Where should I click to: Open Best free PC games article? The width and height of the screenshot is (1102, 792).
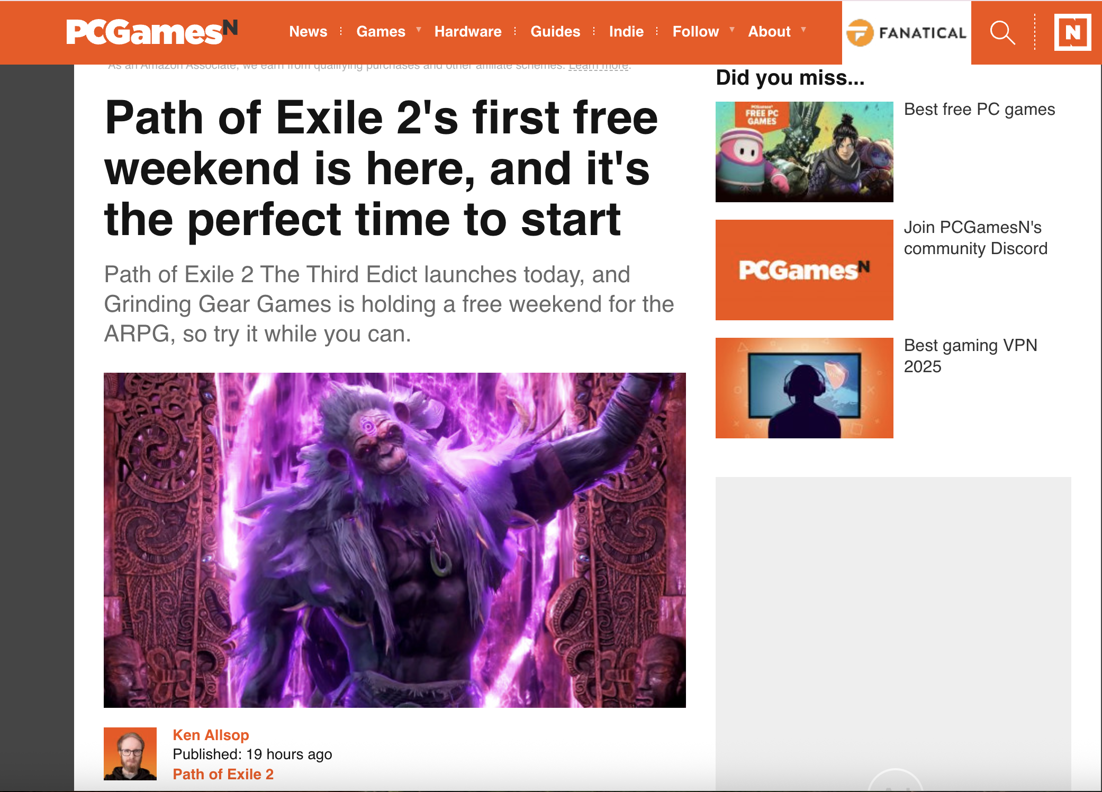979,109
